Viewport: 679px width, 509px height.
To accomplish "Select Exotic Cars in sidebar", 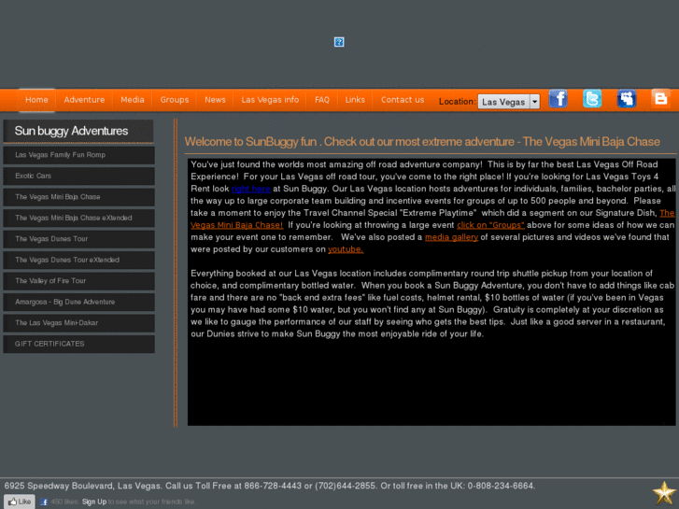I will [78, 176].
